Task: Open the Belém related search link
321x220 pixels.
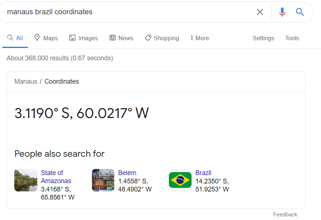Action: tap(127, 173)
